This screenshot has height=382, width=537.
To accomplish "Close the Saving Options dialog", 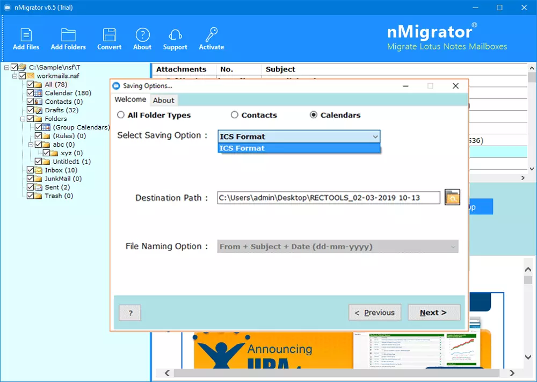I will coord(455,85).
